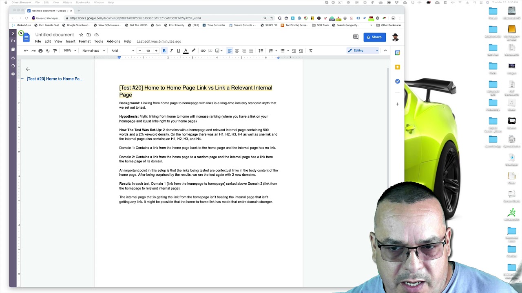The width and height of the screenshot is (522, 293).
Task: Click the move to folder icon
Action: pyautogui.click(x=88, y=35)
